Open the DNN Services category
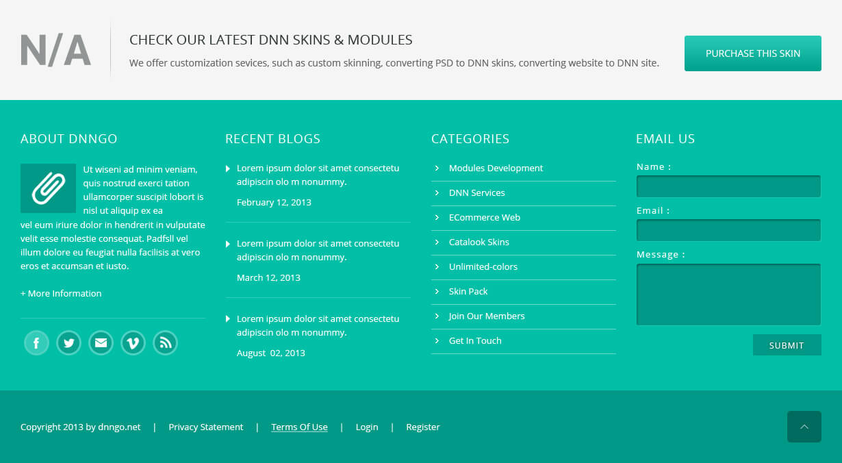 click(x=476, y=192)
